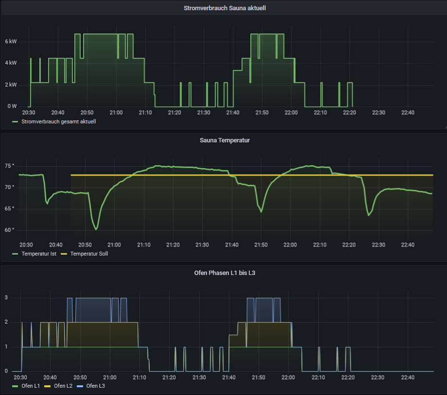Click the deepest temperature dip near 20:54
This screenshot has width=447, height=395.
coord(96,229)
